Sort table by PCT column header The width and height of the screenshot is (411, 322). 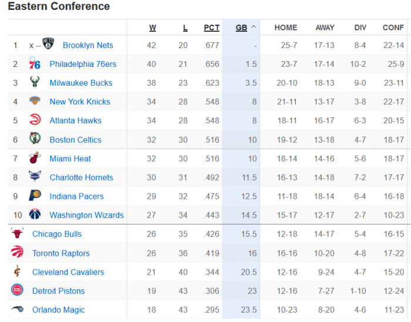211,28
